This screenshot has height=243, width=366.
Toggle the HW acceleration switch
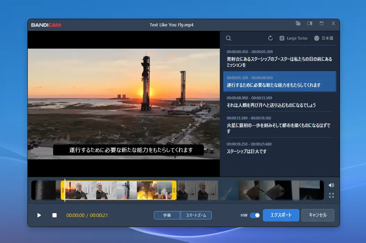point(255,215)
